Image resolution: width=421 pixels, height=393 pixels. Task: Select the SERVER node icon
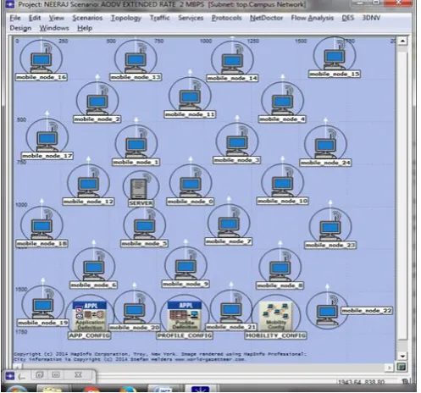click(x=139, y=189)
